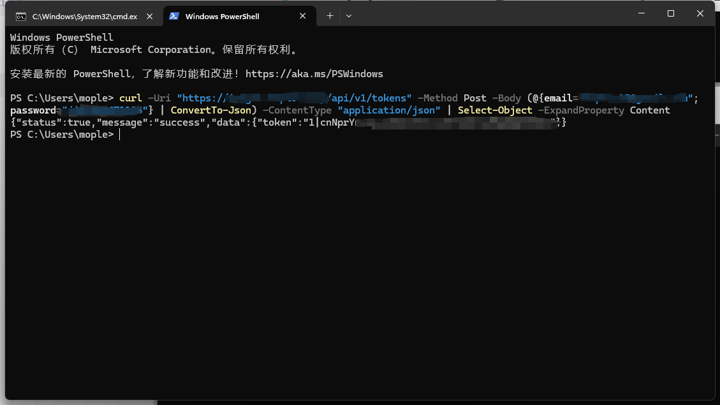Close the cmd.exe tab
The height and width of the screenshot is (405, 720).
151,16
